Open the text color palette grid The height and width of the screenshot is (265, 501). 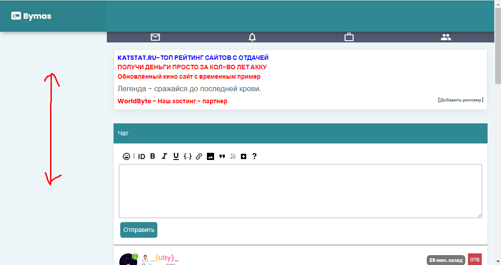(233, 156)
